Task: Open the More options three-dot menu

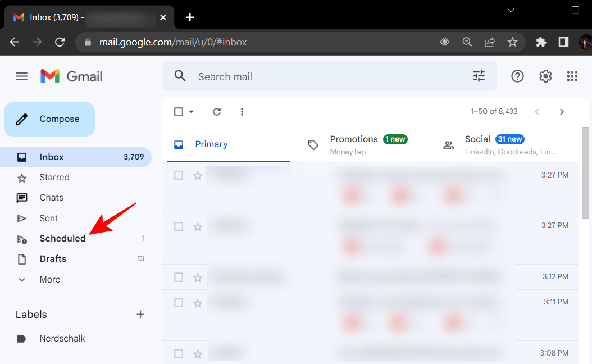Action: pos(242,112)
